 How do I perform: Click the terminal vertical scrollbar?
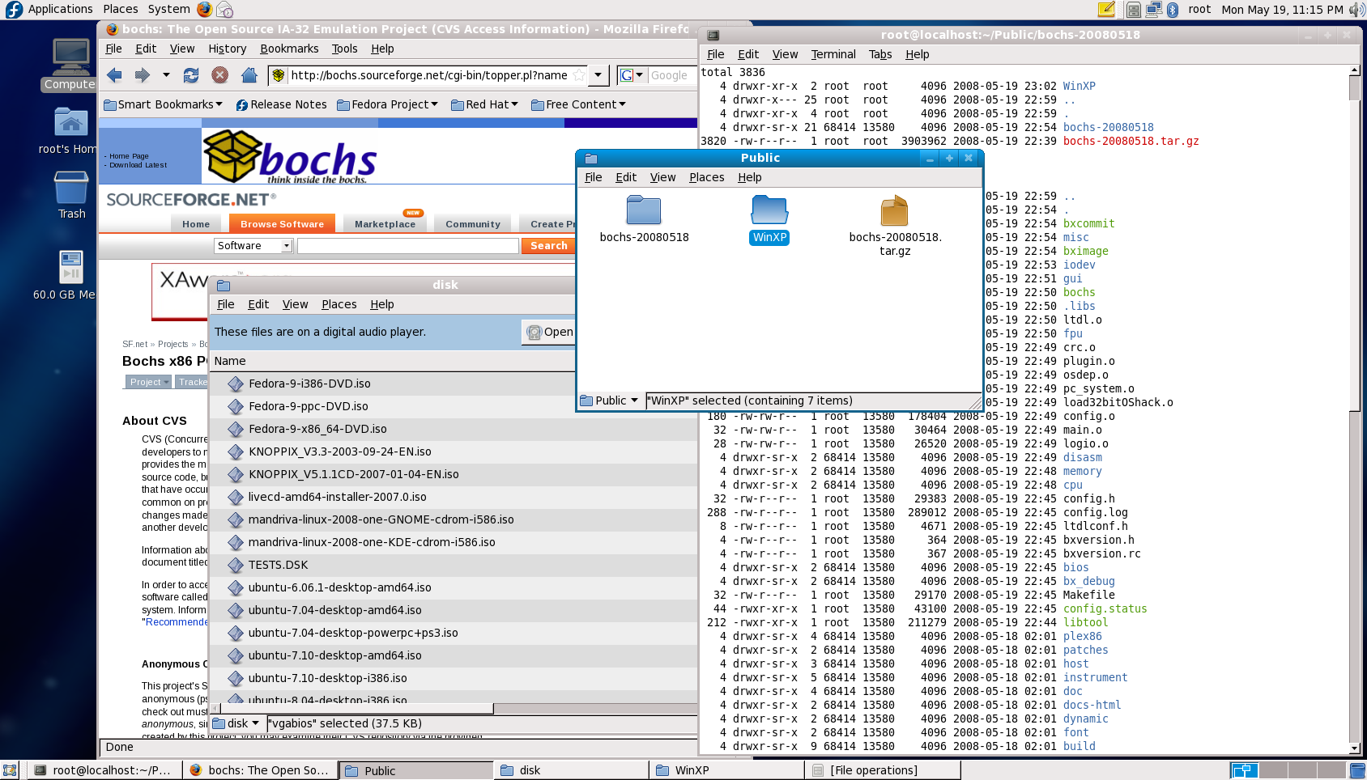coord(1354,410)
